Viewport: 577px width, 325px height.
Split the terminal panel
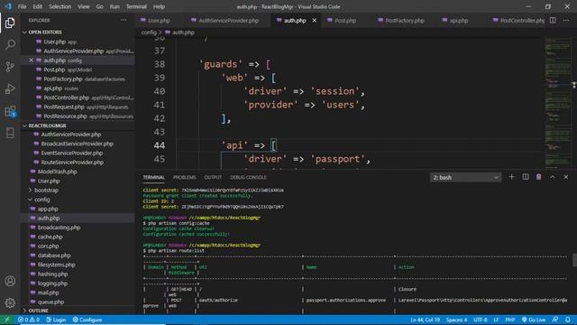coord(526,177)
